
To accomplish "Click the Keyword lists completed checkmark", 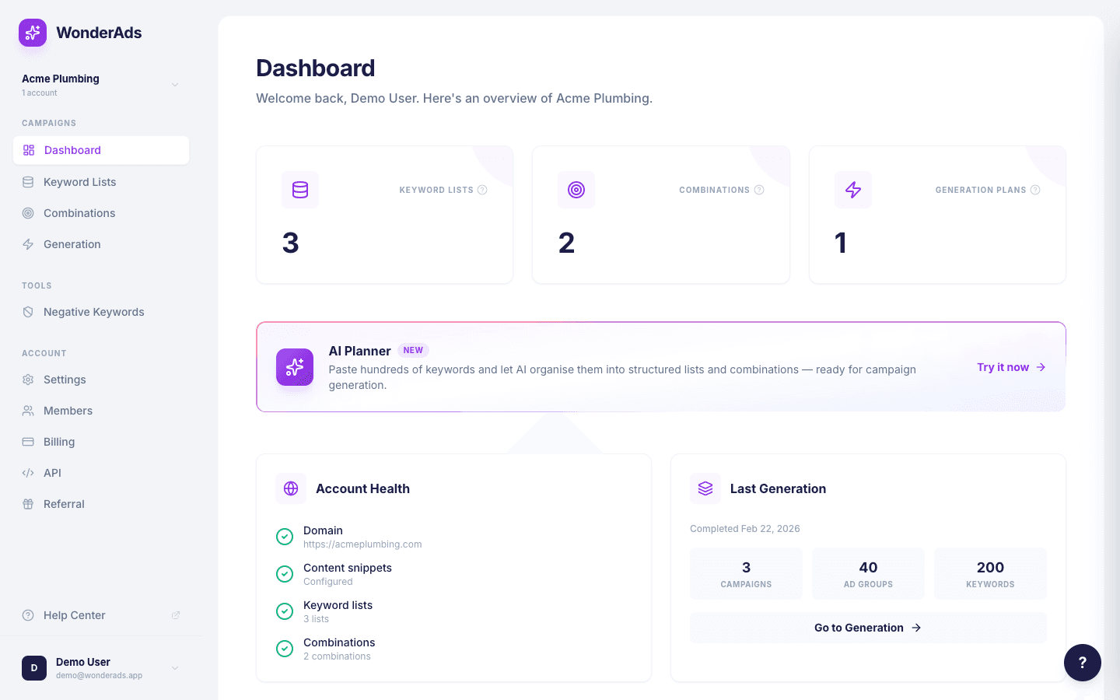I will (285, 611).
